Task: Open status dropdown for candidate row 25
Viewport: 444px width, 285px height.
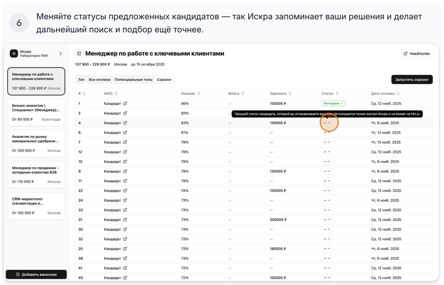Action: pos(327,249)
